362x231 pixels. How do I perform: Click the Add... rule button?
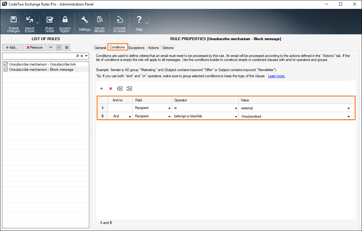13,47
